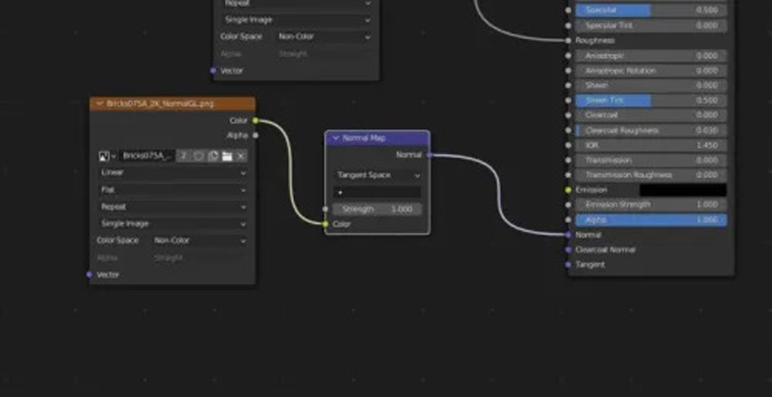Click the Clearcoat Normal label
Screen dimensions: 772x397
tap(605, 250)
